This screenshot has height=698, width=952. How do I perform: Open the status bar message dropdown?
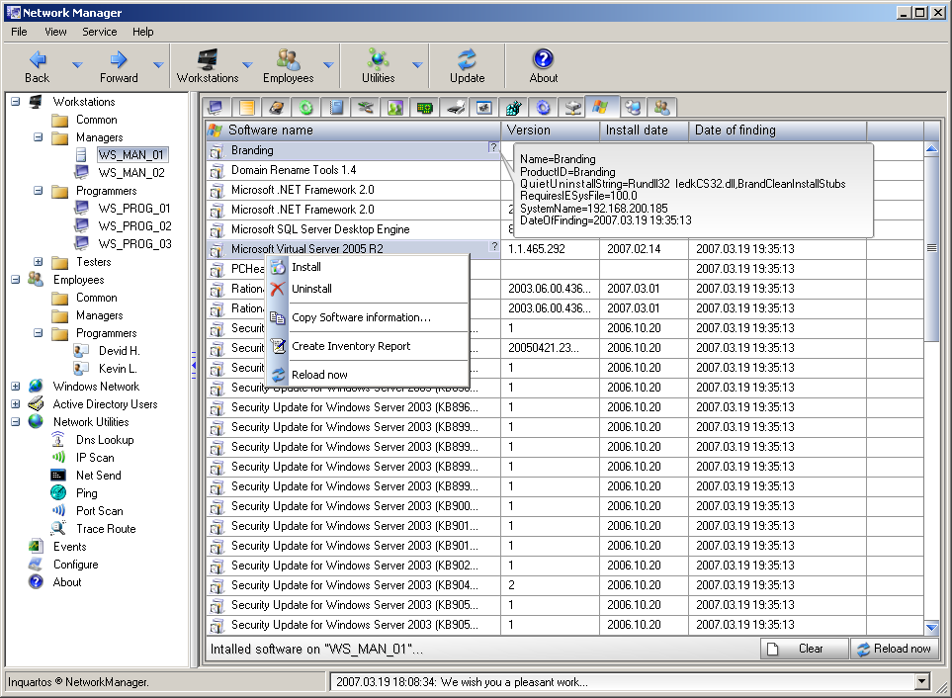(921, 681)
